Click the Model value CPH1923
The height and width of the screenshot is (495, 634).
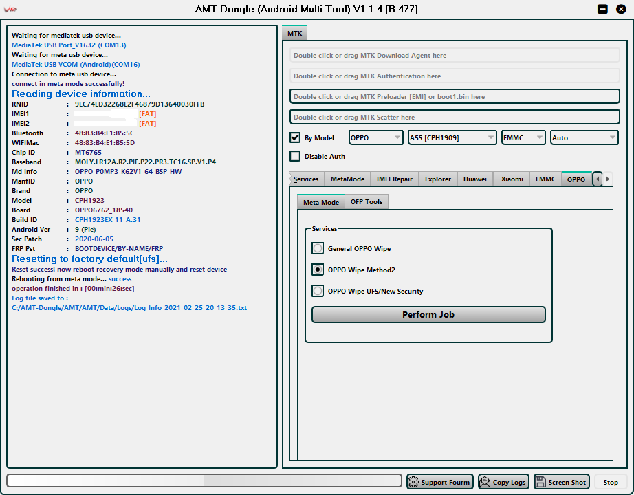pyautogui.click(x=89, y=201)
